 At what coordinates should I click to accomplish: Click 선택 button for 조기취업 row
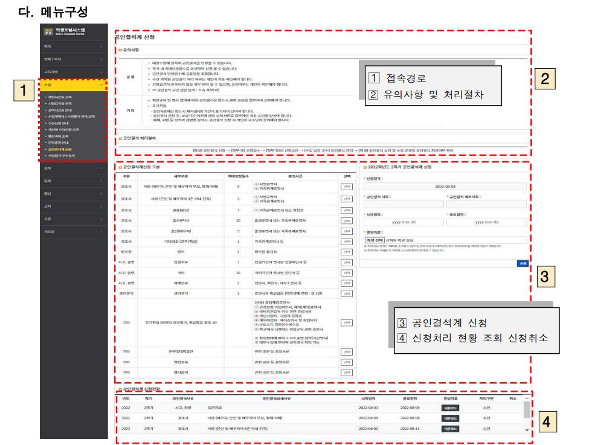click(346, 322)
